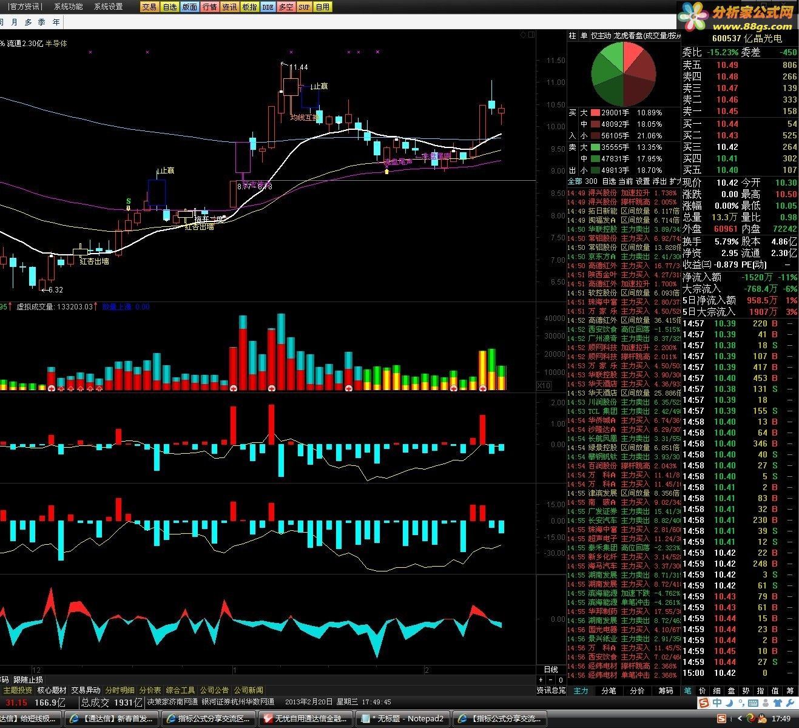Select the 指 bottom-right tab
Image resolution: width=799 pixels, height=728 pixels.
[x=761, y=690]
